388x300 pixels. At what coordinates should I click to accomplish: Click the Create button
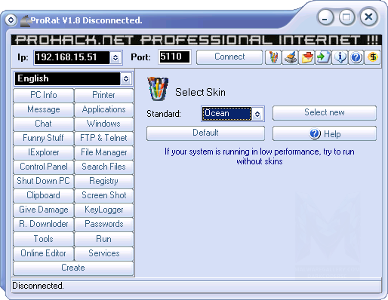73,268
